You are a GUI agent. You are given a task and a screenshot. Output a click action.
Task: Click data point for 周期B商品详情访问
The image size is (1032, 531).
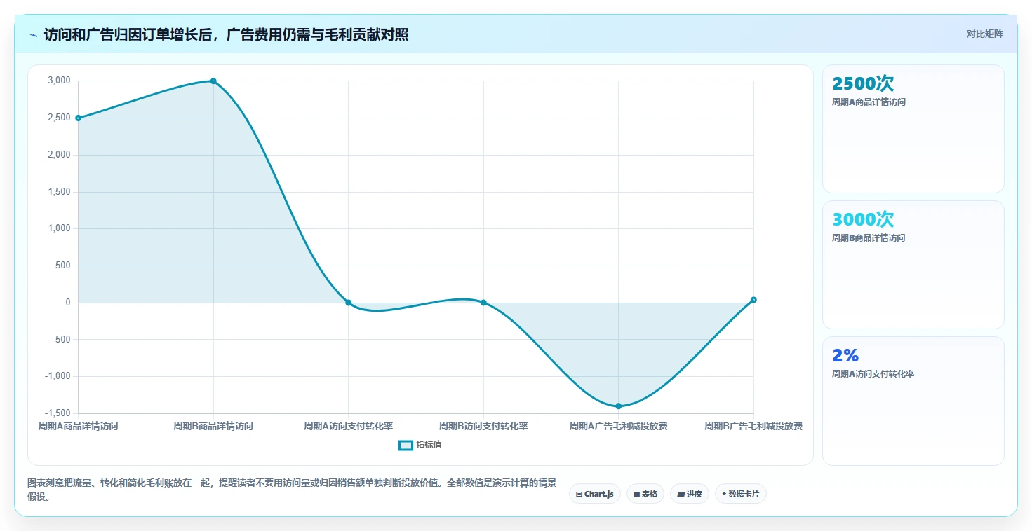(213, 81)
